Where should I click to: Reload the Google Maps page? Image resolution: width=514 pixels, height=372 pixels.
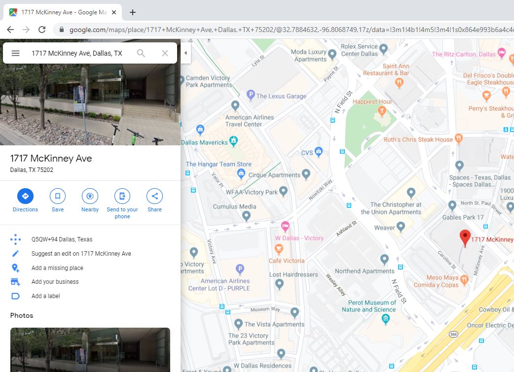[42, 30]
